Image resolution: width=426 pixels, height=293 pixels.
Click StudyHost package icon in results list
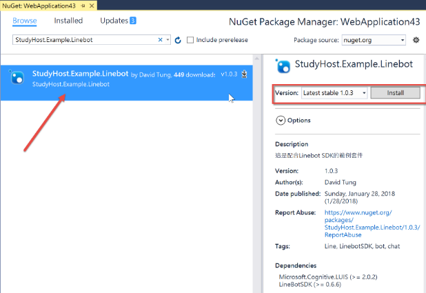[17, 77]
